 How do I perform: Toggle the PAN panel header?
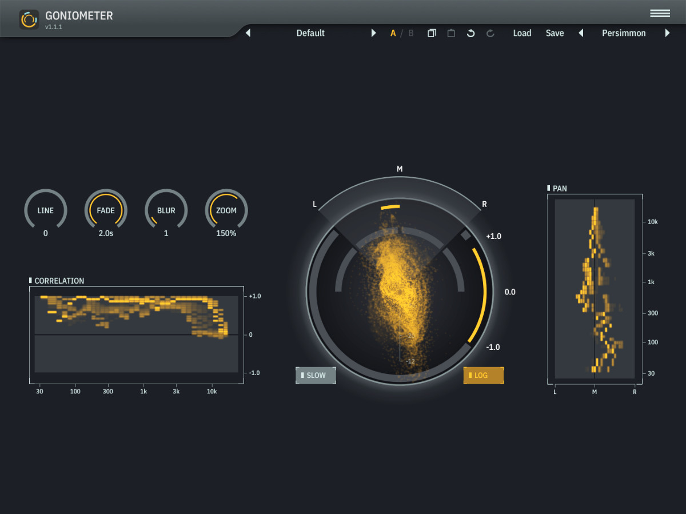tap(557, 188)
